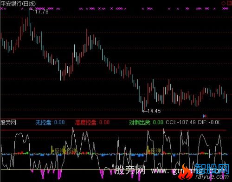Screen dimensions: 232x182
Task: Click the 平安银行(日线) chart title
Action: pos(18,3)
